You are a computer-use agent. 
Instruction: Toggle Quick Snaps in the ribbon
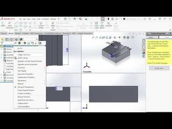click(x=97, y=25)
